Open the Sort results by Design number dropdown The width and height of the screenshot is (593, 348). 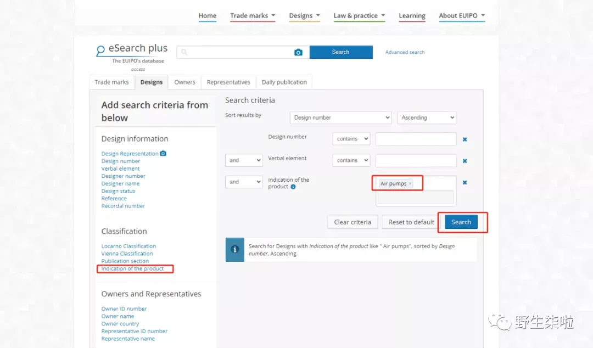tap(341, 117)
